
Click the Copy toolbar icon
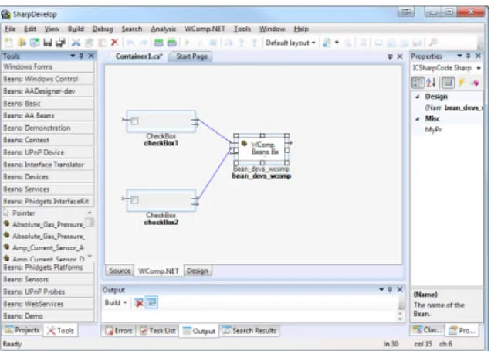click(x=90, y=43)
